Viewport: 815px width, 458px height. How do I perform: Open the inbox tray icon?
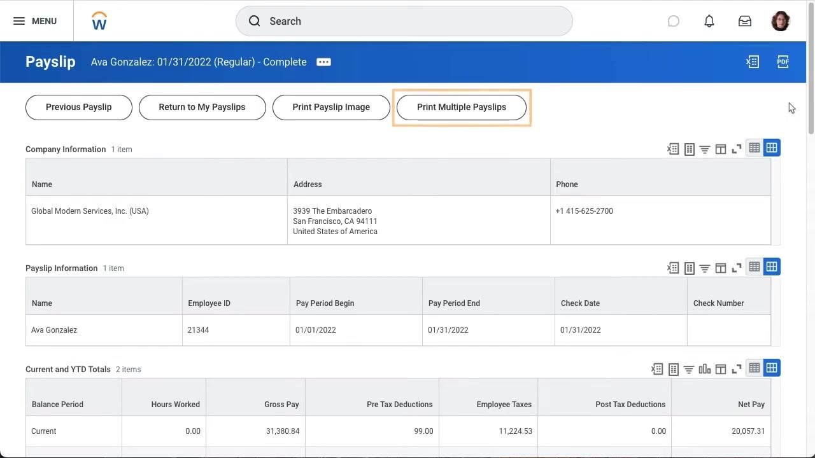[744, 21]
